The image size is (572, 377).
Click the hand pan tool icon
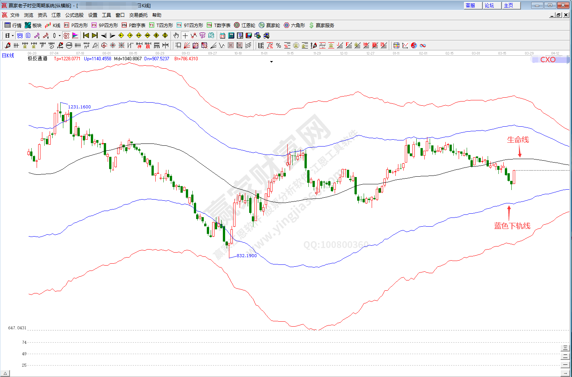pyautogui.click(x=176, y=35)
